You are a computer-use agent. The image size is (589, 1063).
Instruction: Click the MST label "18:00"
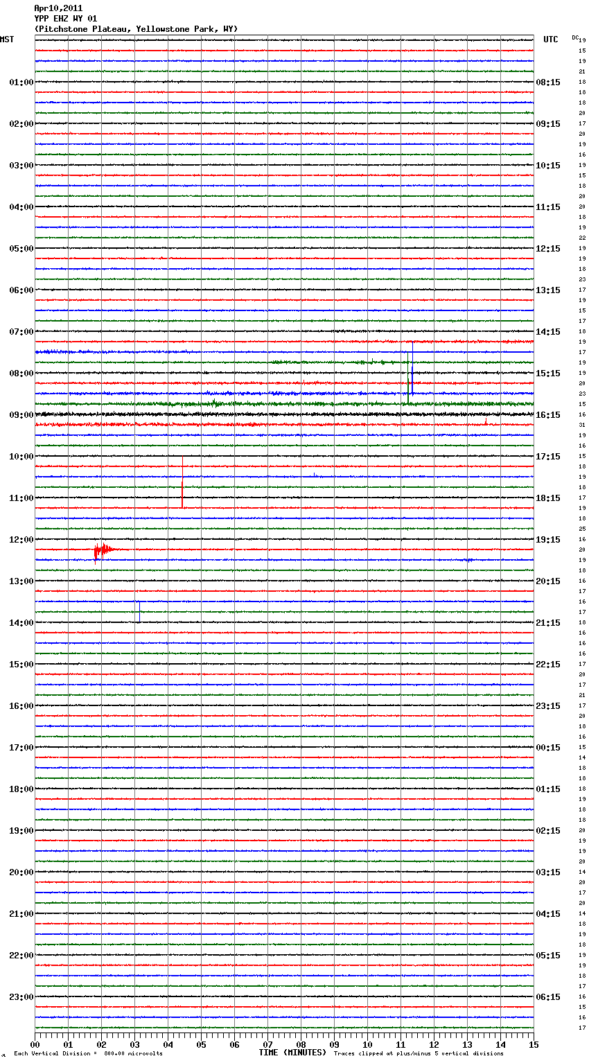[x=21, y=789]
